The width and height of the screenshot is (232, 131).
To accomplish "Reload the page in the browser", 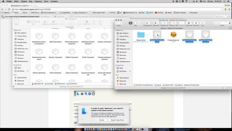I will pos(9,9).
